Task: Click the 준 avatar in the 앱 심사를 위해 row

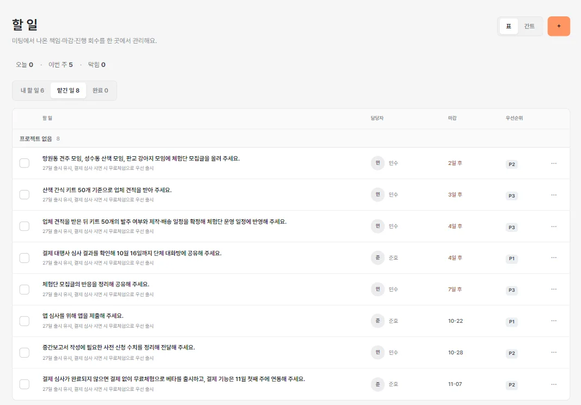Action: [x=378, y=321]
